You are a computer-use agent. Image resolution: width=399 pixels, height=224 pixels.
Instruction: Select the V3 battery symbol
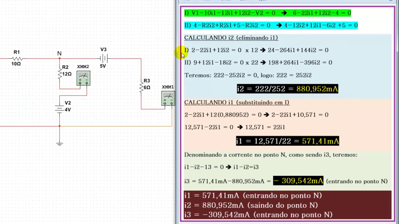pos(104,58)
